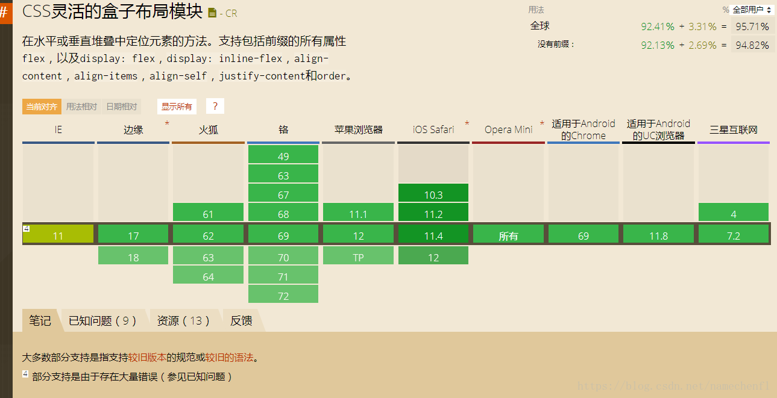Select the Firefox 61 cell
Image resolution: width=777 pixels, height=398 pixels.
(x=208, y=212)
